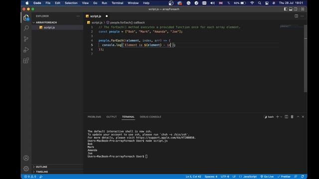Change encoding via UTF-8 status item
Screen dimensions: 319x179
[x=225, y=177]
